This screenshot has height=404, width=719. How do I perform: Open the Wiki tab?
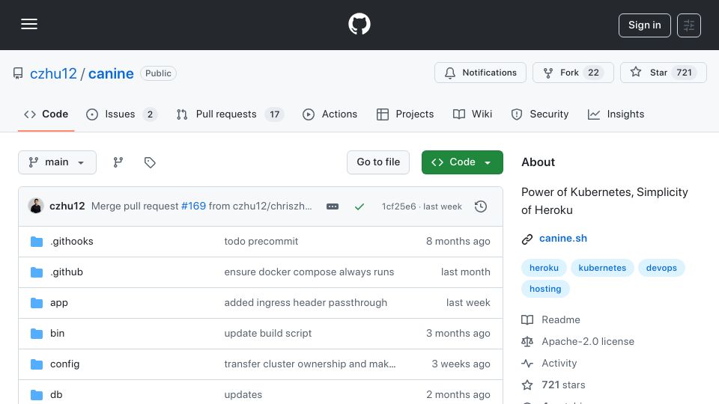tap(473, 114)
